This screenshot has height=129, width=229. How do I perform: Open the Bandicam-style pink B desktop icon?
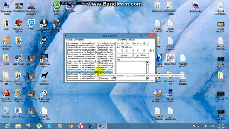[170, 59]
